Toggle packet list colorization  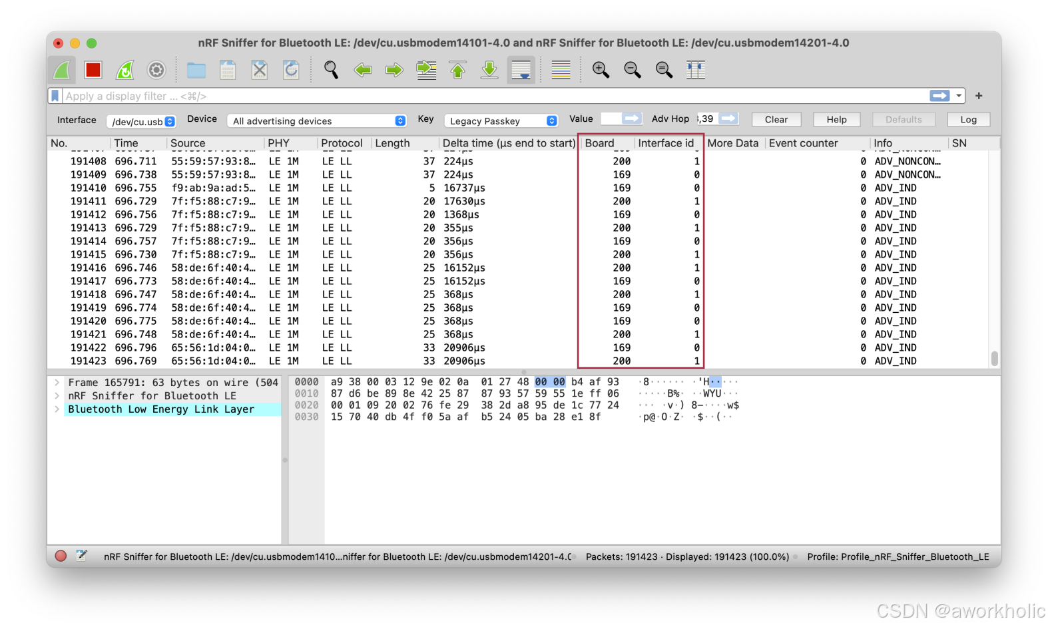[561, 70]
